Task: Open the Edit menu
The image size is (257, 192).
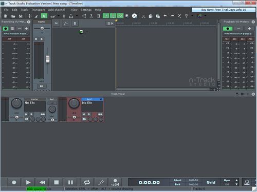Action: coord(14,10)
